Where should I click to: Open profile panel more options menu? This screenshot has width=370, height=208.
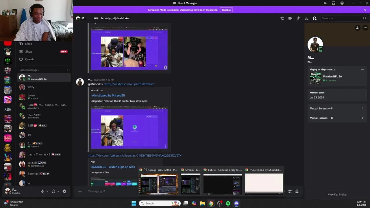coord(365,28)
